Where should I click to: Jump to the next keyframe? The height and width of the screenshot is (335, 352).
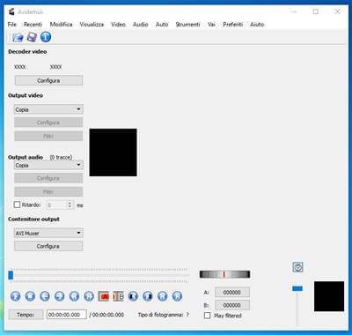[89, 296]
